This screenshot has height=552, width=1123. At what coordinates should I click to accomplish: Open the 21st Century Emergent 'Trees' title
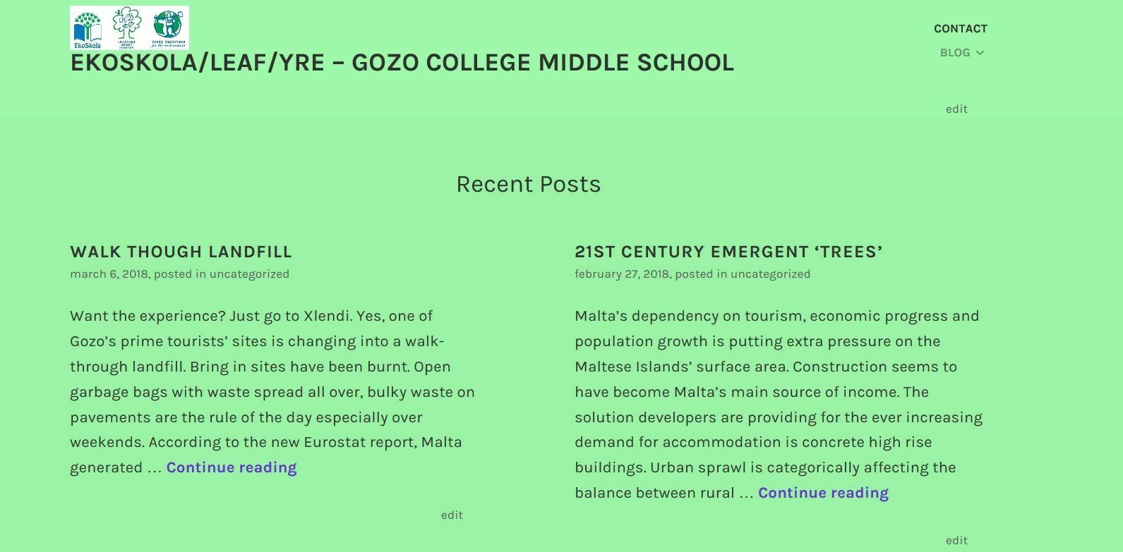728,252
